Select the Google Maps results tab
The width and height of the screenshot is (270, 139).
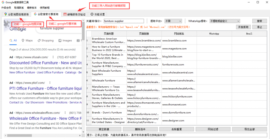coord(27,41)
